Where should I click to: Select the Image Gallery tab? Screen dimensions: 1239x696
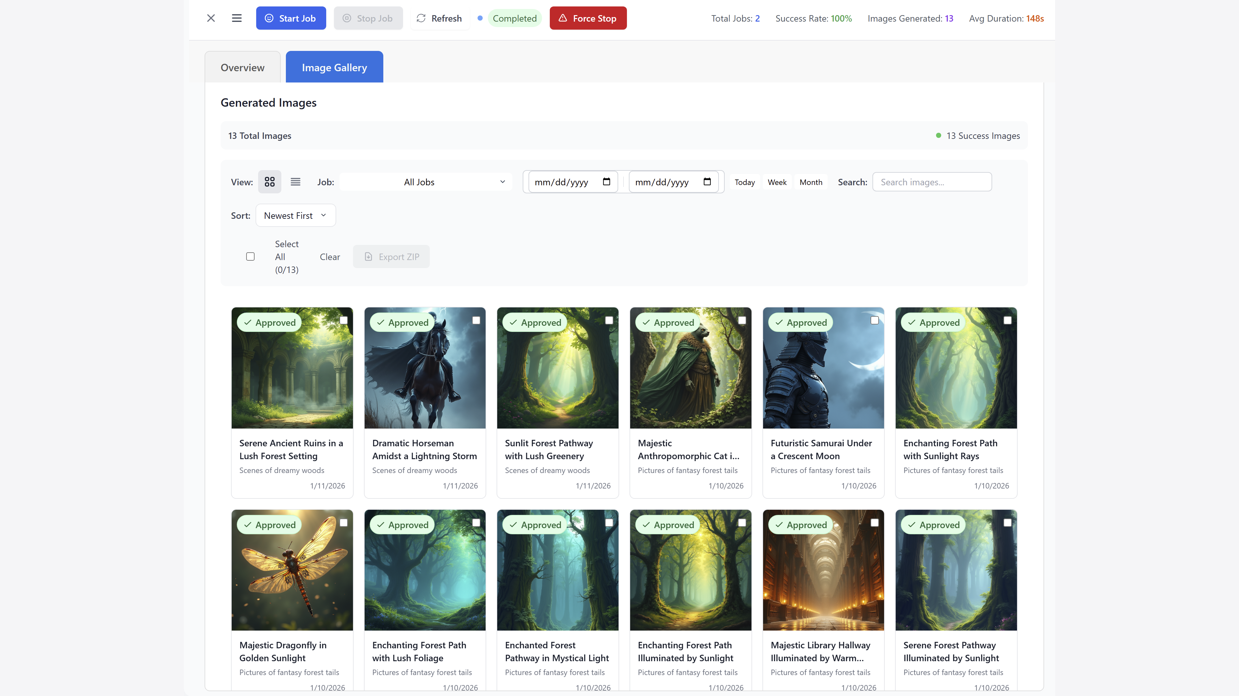[x=334, y=68]
